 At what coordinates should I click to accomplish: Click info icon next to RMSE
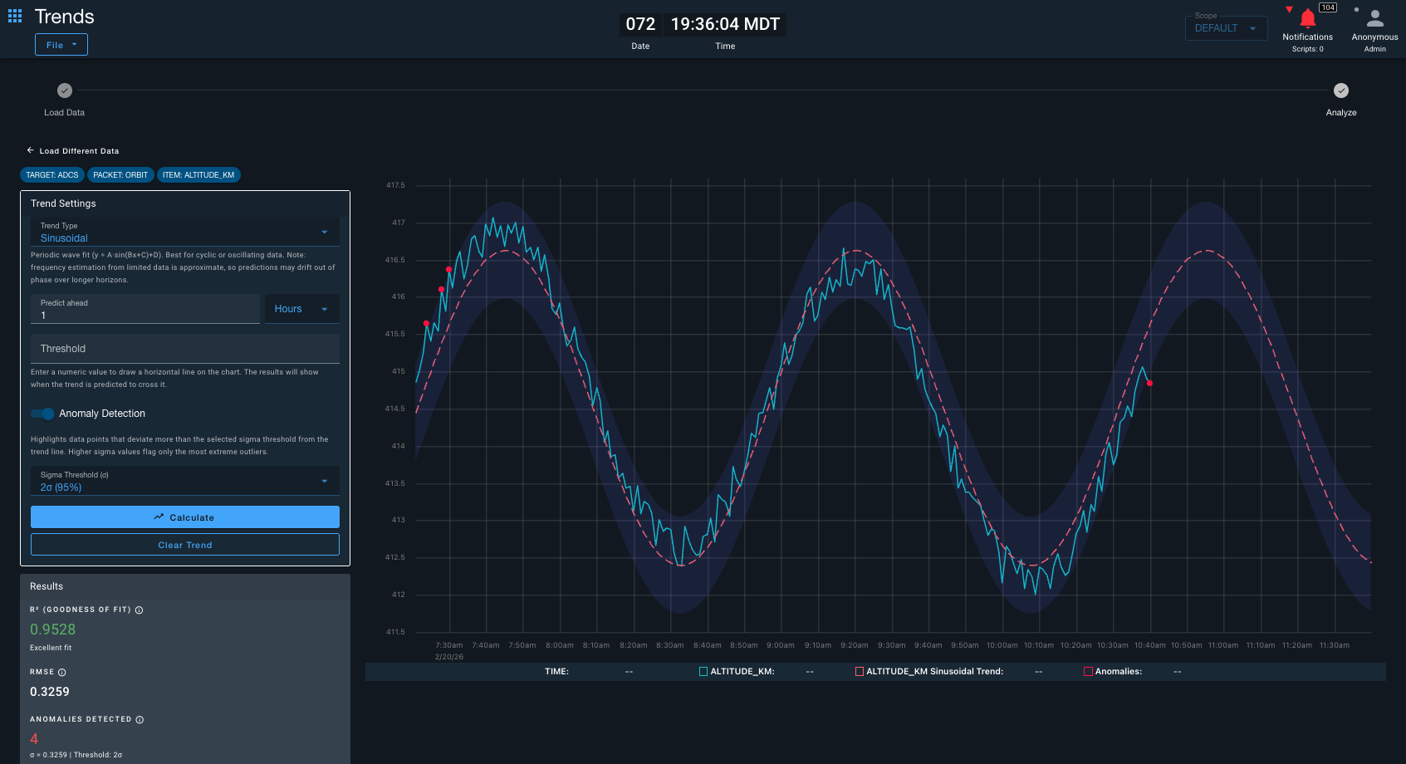click(62, 673)
